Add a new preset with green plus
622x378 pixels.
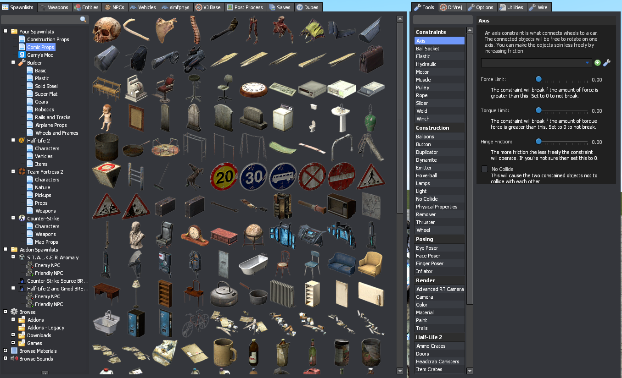597,63
